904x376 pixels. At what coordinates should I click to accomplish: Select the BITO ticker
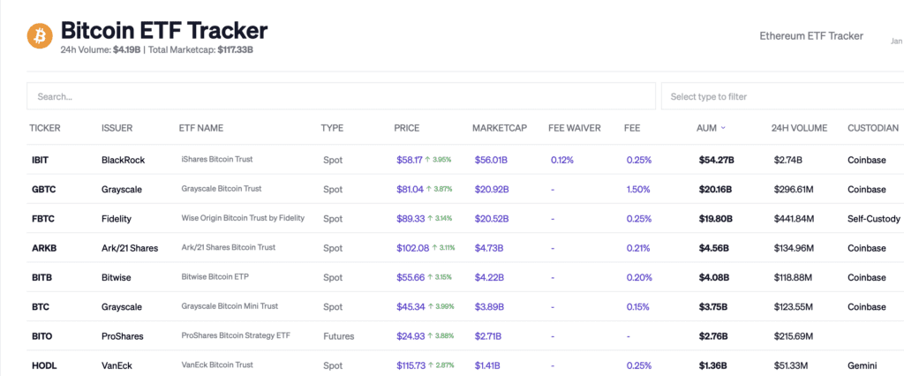(42, 336)
